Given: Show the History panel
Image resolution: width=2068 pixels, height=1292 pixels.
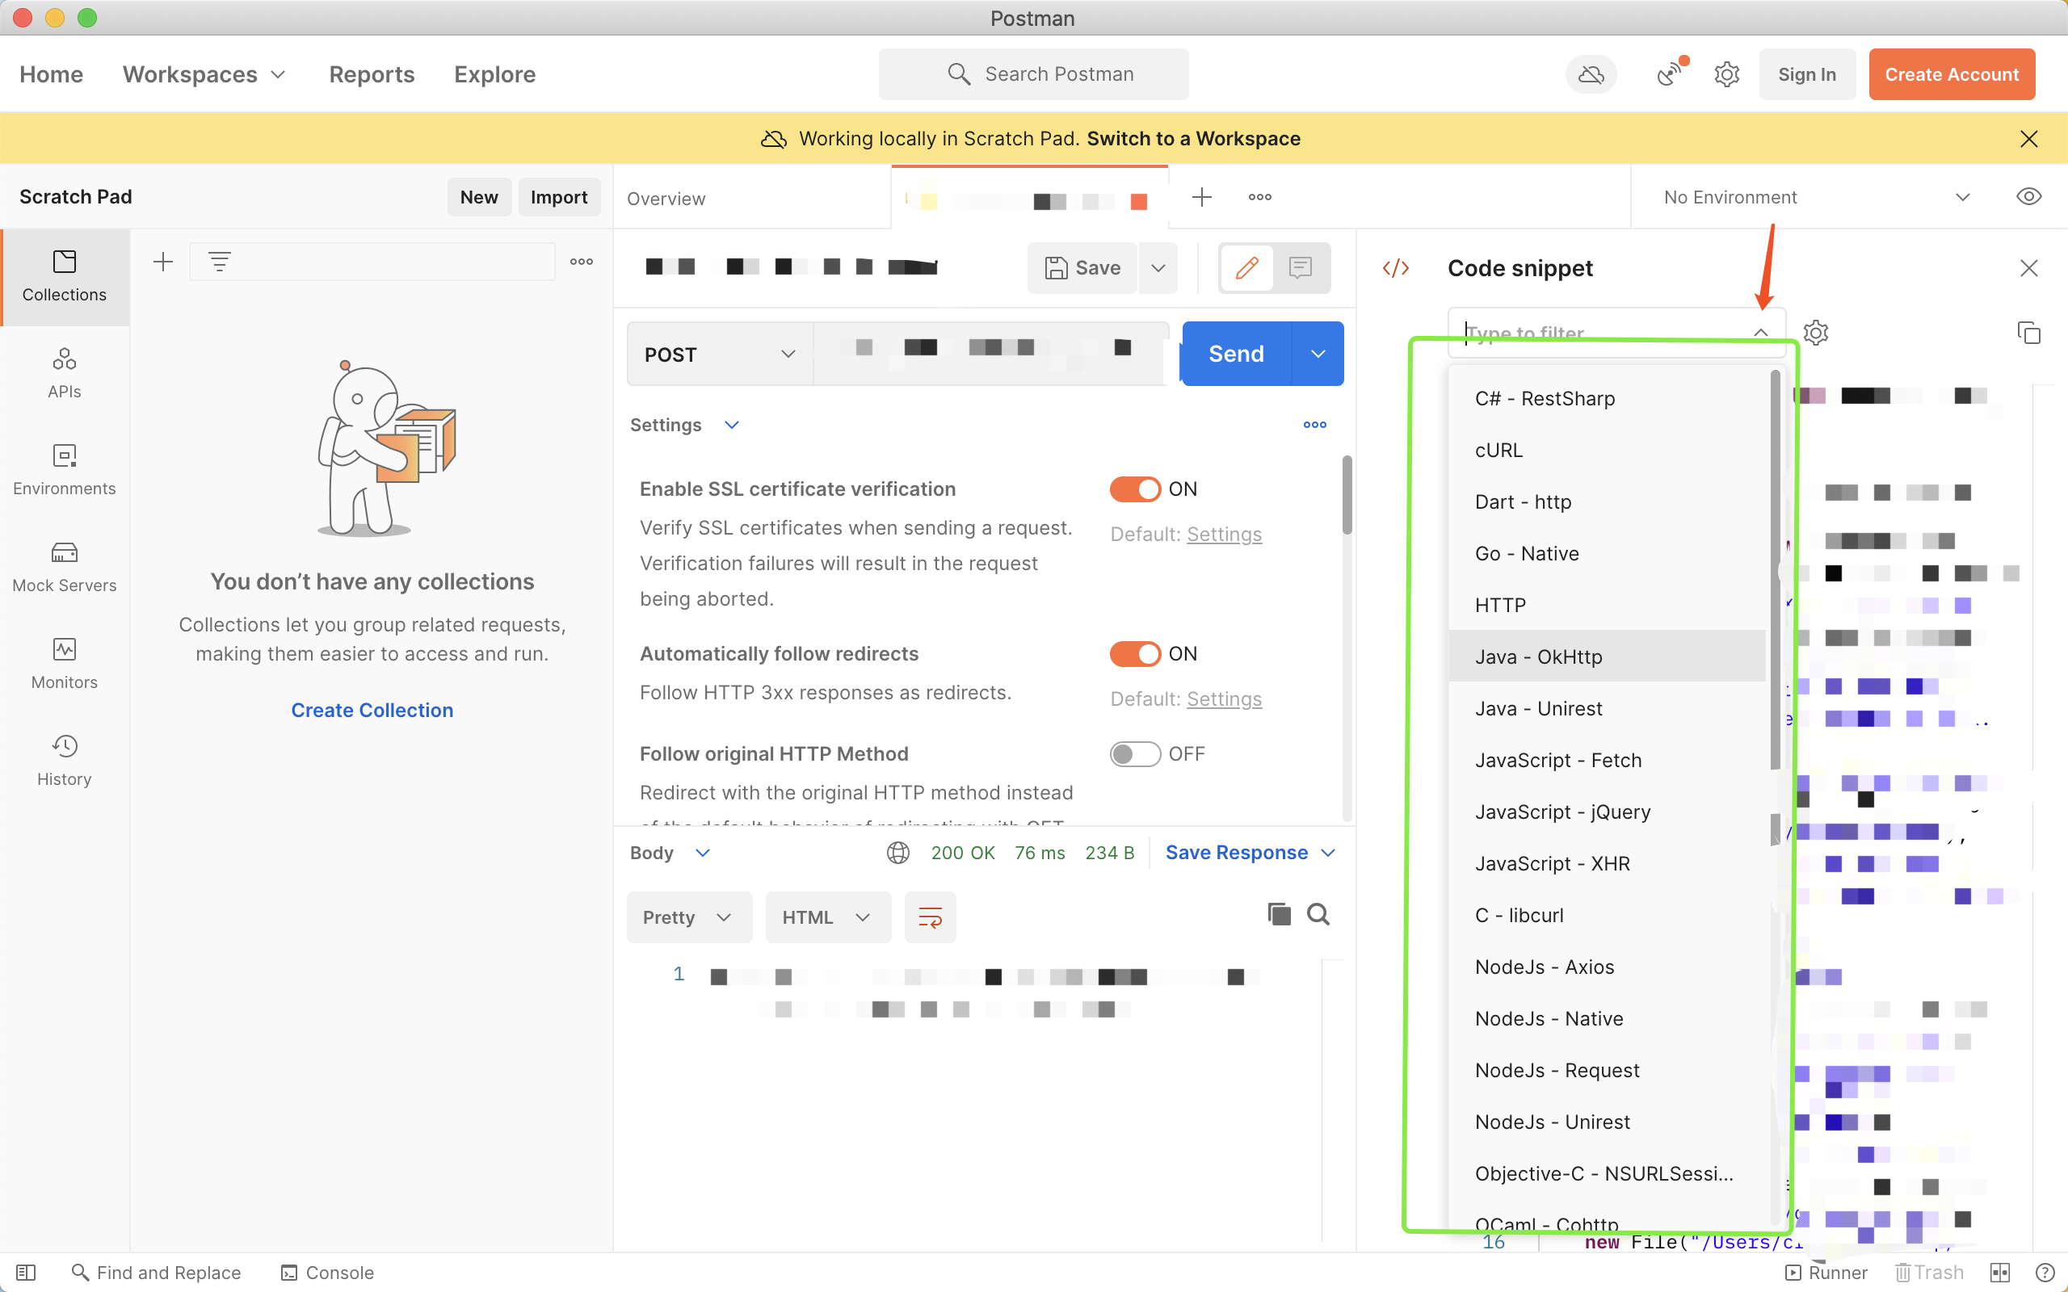Looking at the screenshot, I should 64,759.
